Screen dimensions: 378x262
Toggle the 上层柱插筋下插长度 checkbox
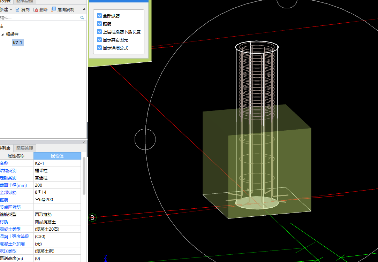coord(99,32)
